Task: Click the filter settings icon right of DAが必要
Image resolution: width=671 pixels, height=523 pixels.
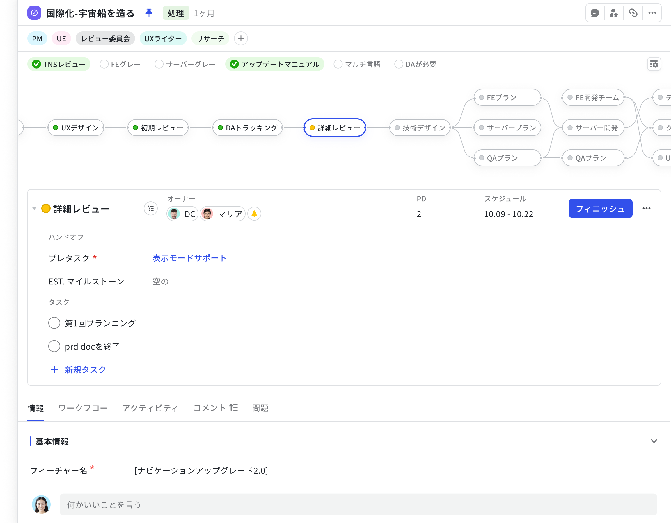Action: tap(654, 64)
